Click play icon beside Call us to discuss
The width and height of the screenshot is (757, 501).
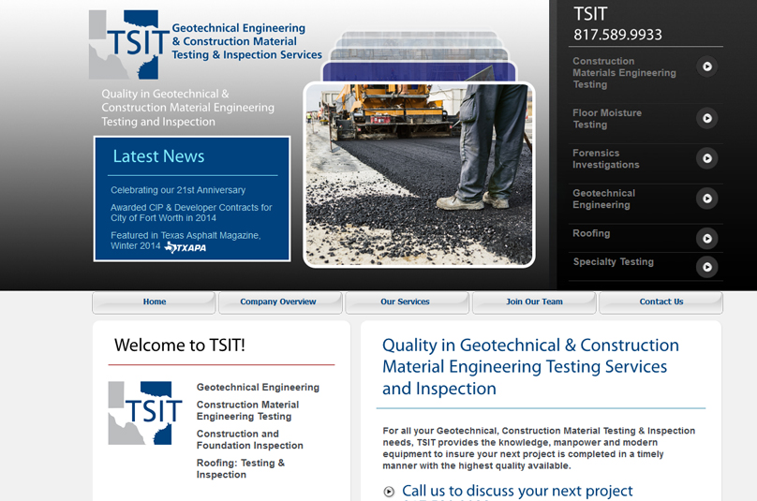(389, 492)
